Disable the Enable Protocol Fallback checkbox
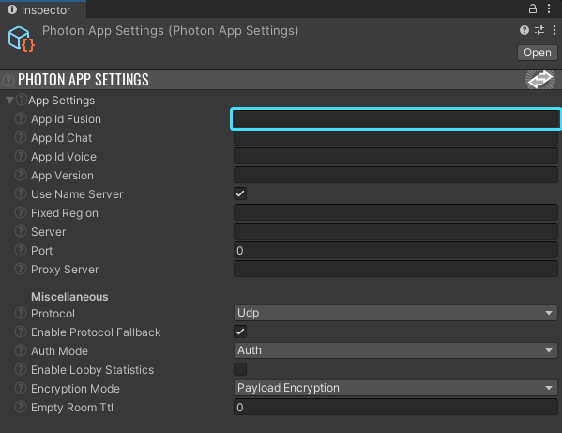This screenshot has height=433, width=562. coord(240,332)
